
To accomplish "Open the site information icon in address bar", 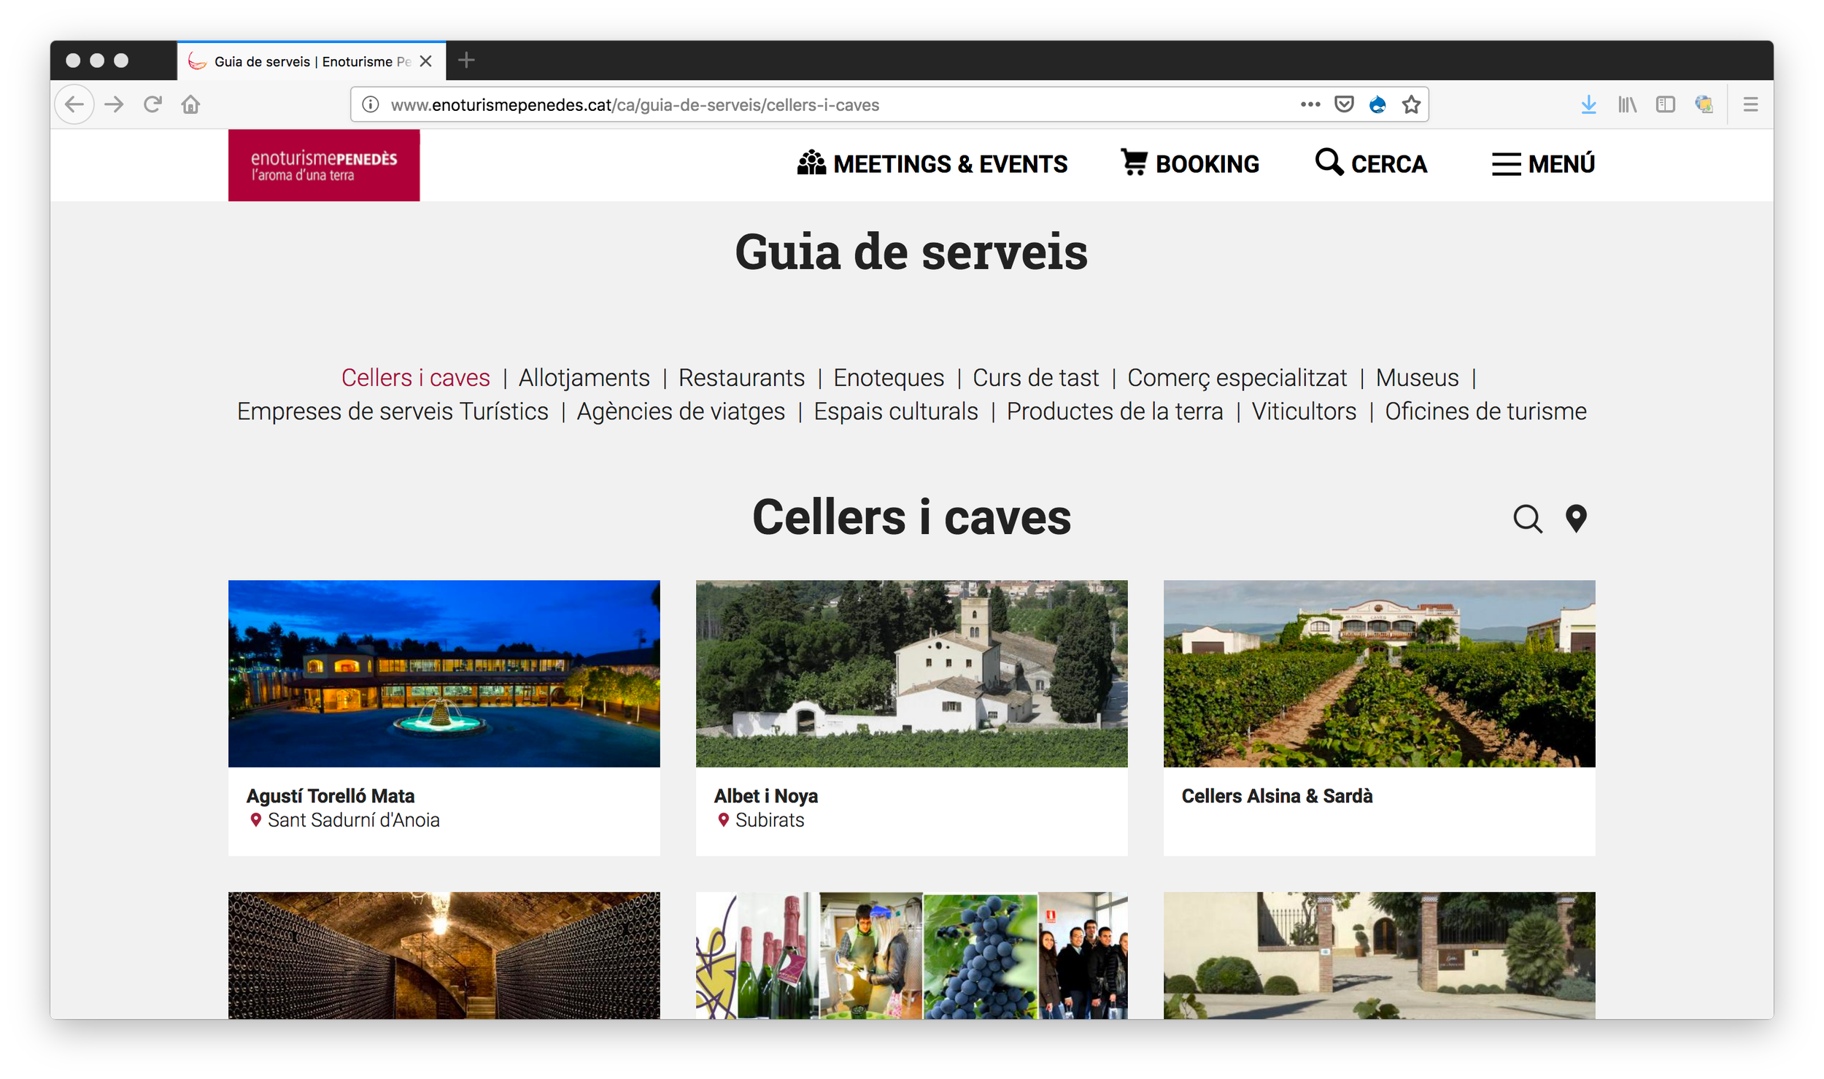I will tap(371, 104).
